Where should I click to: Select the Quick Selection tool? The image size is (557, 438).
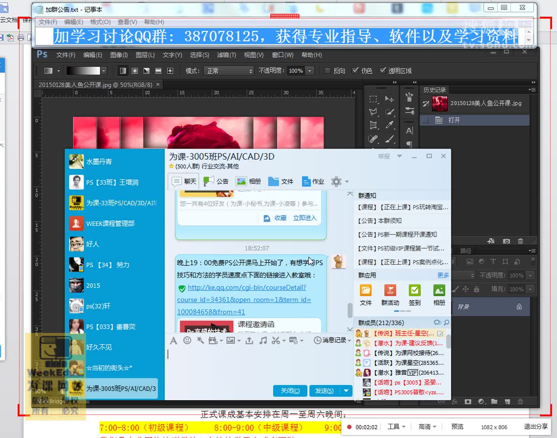[389, 112]
